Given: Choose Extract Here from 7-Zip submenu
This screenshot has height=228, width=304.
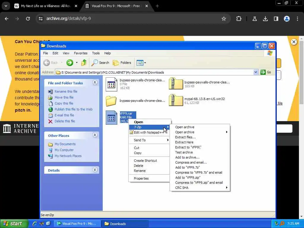Looking at the screenshot, I should pyautogui.click(x=200, y=142).
